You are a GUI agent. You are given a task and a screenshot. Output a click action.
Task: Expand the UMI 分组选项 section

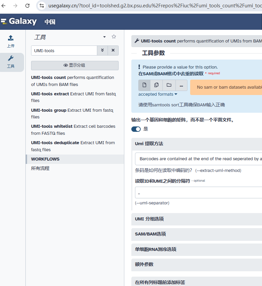[196, 219]
